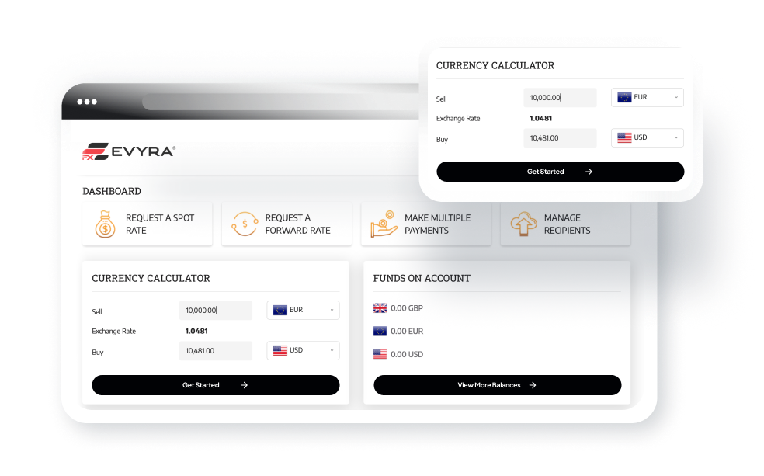Image resolution: width=764 pixels, height=476 pixels.
Task: Click the Evyra FX logo
Action: coord(129,151)
